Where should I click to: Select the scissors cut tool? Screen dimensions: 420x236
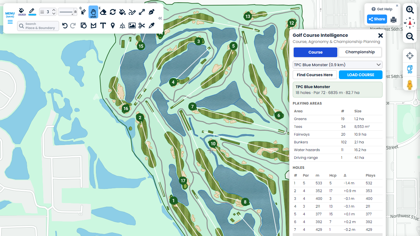click(142, 26)
